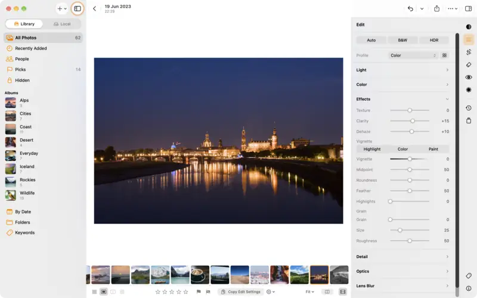Open the Fit zoom dropdown
The image size is (477, 298).
tap(309, 291)
